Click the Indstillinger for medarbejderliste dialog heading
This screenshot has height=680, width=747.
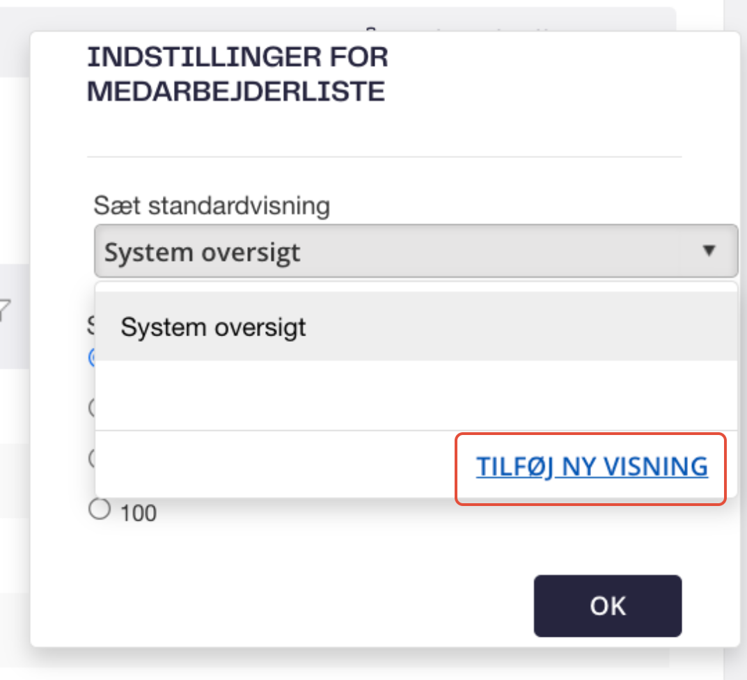(237, 74)
